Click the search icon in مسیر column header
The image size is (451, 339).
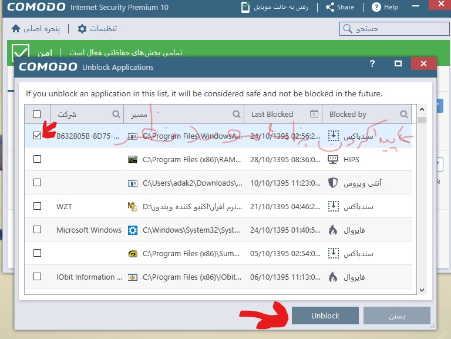tap(237, 114)
